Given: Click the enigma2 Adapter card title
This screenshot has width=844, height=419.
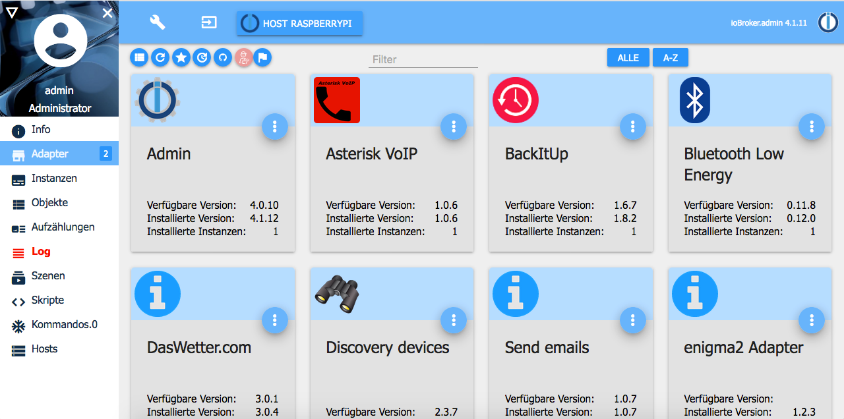Looking at the screenshot, I should pyautogui.click(x=744, y=348).
